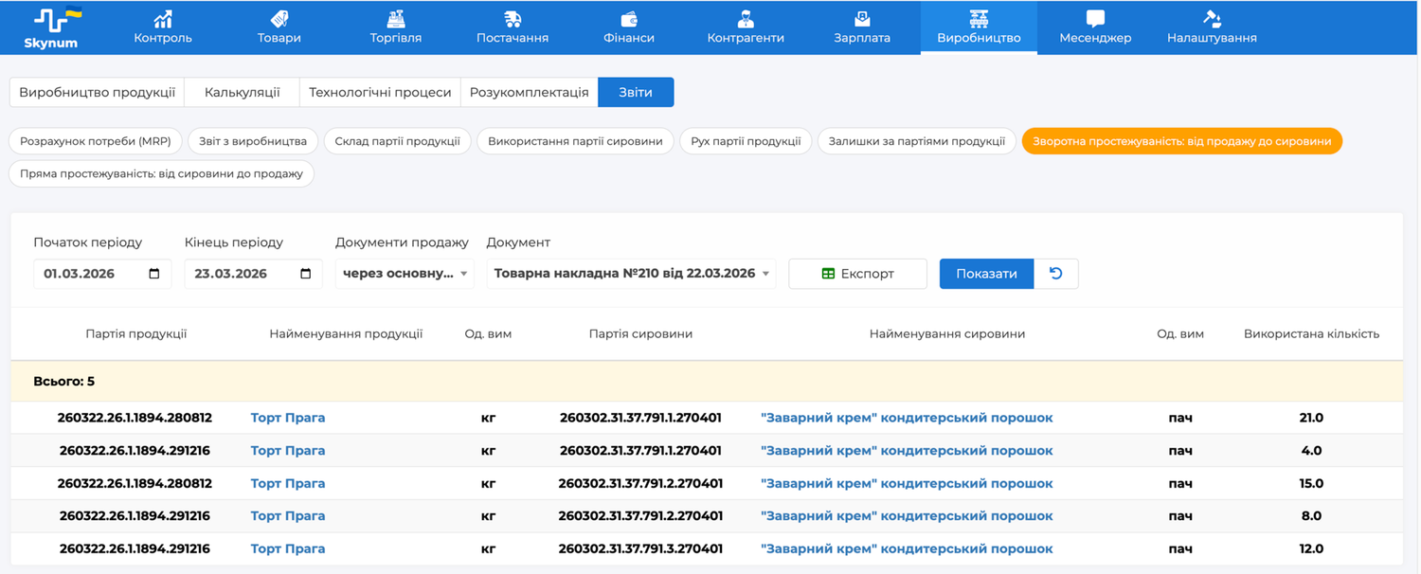Open Налаштування settings icon
This screenshot has height=574, width=1421.
1212,19
